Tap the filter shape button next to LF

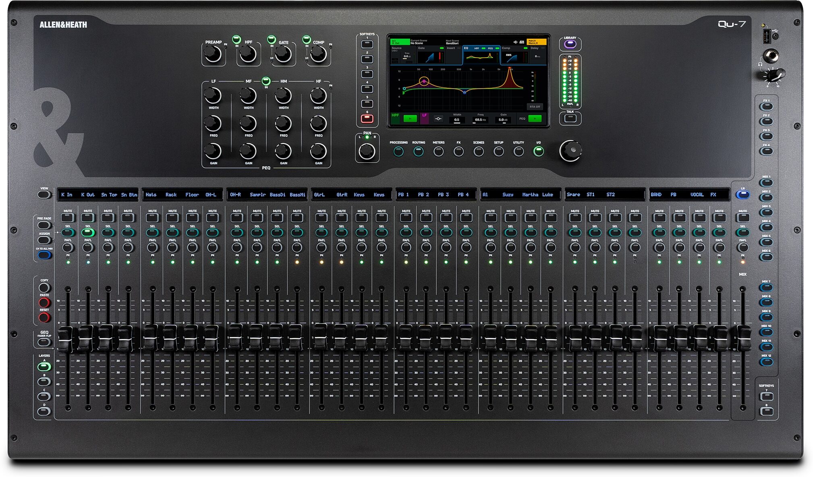click(x=438, y=119)
